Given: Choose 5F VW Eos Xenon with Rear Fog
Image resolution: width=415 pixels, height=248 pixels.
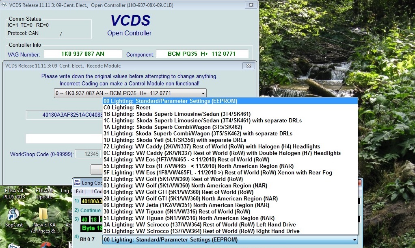Looking at the screenshot, I should (230, 172).
